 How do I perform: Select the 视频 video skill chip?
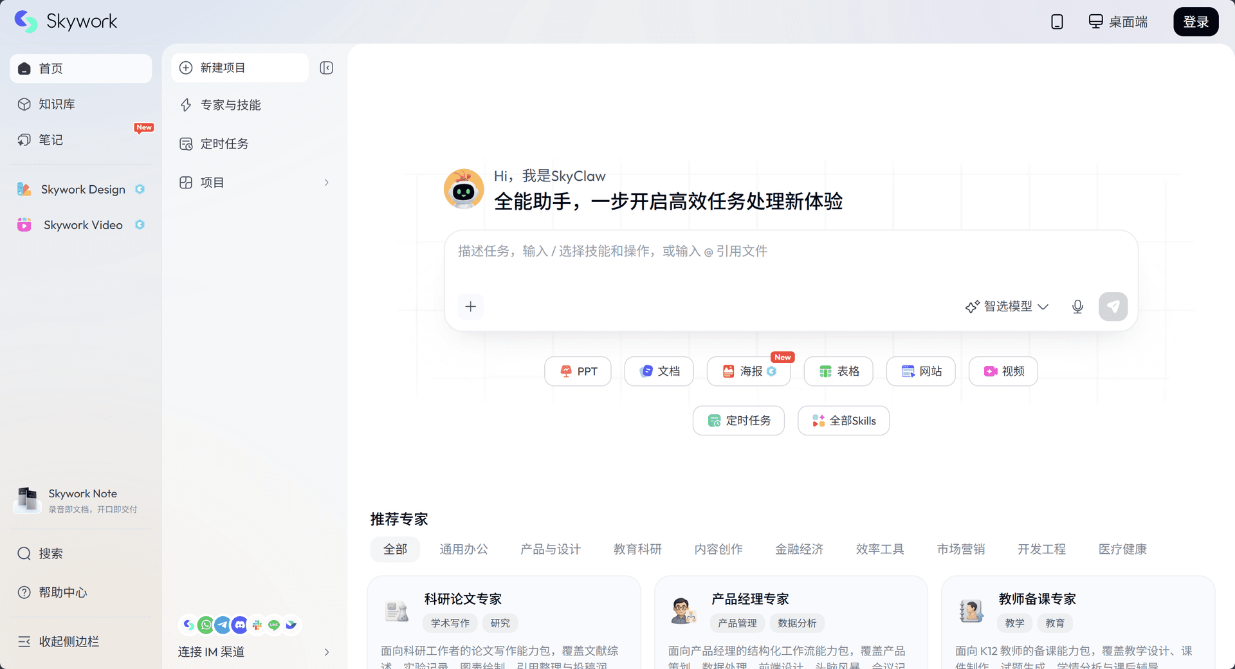tap(1003, 371)
